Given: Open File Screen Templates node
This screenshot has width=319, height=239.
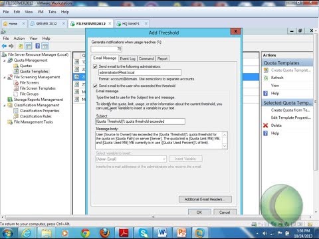Looking at the screenshot, I should 38,88.
